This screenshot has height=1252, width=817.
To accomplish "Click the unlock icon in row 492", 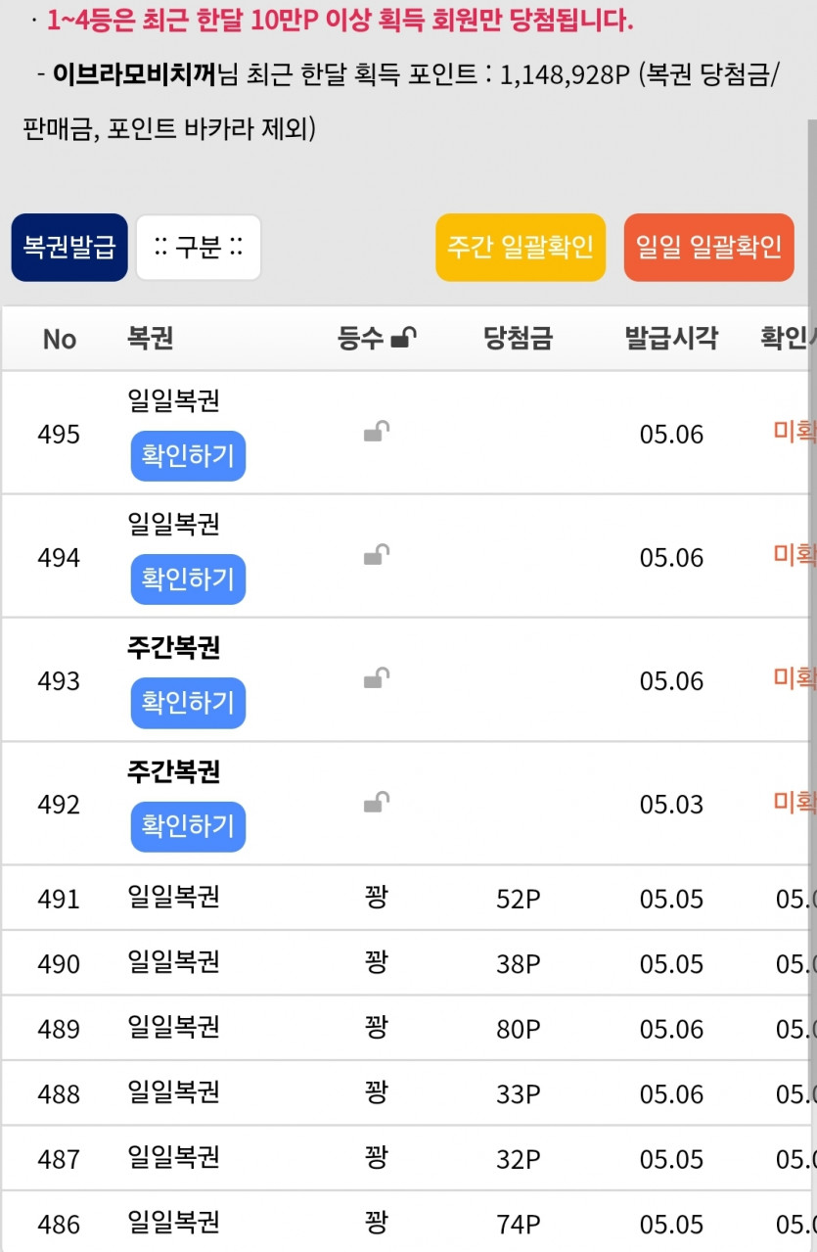I will point(377,803).
